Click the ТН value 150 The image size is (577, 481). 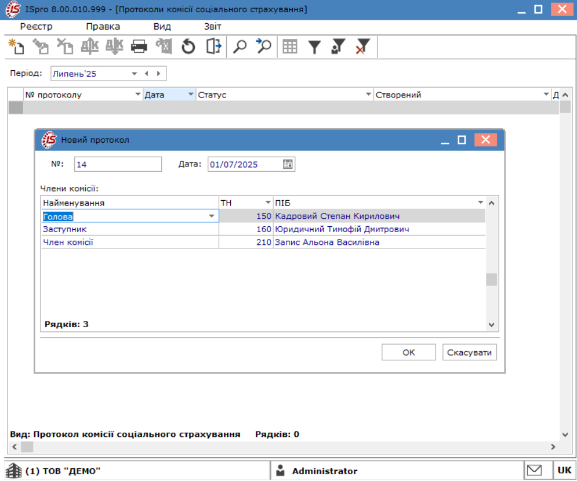[x=263, y=216]
